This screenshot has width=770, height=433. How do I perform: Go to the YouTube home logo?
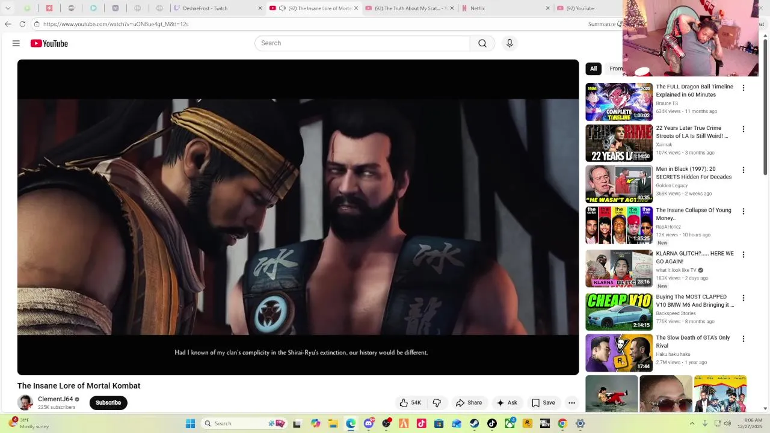[x=49, y=43]
